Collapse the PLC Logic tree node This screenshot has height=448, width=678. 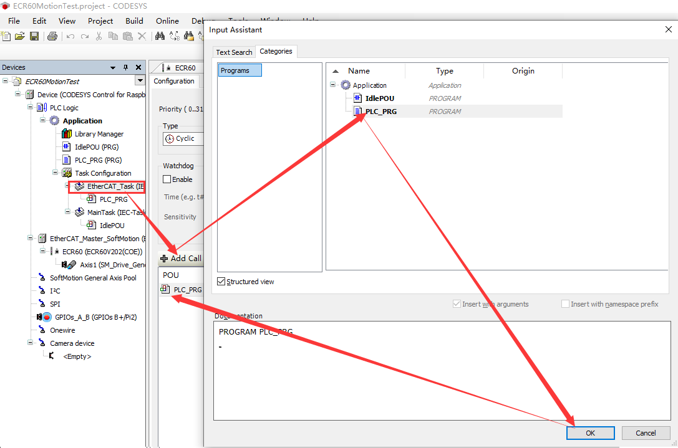31,107
